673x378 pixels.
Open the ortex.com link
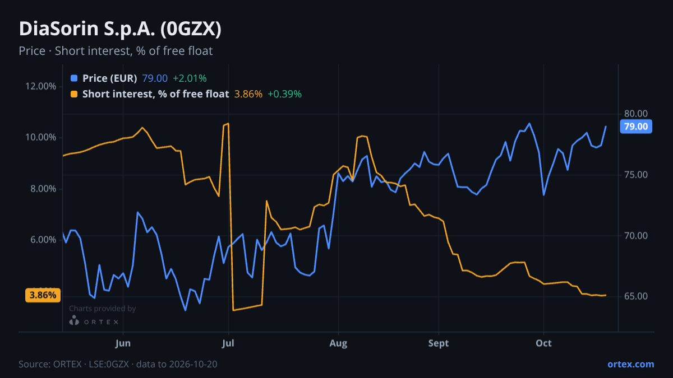(630, 364)
